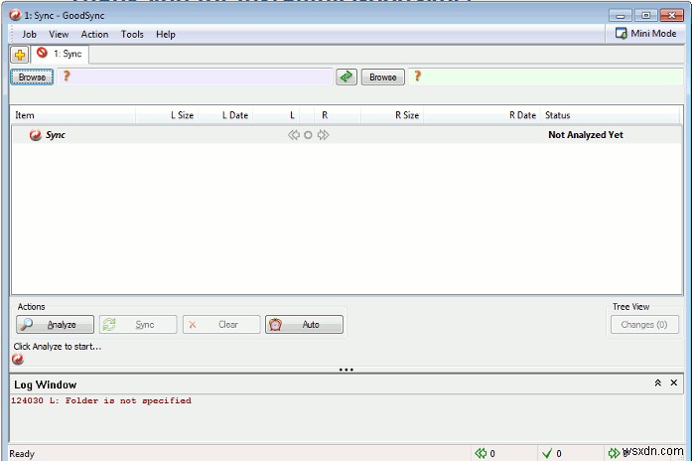The width and height of the screenshot is (695, 461).
Task: Click the right Browse button
Action: (383, 77)
